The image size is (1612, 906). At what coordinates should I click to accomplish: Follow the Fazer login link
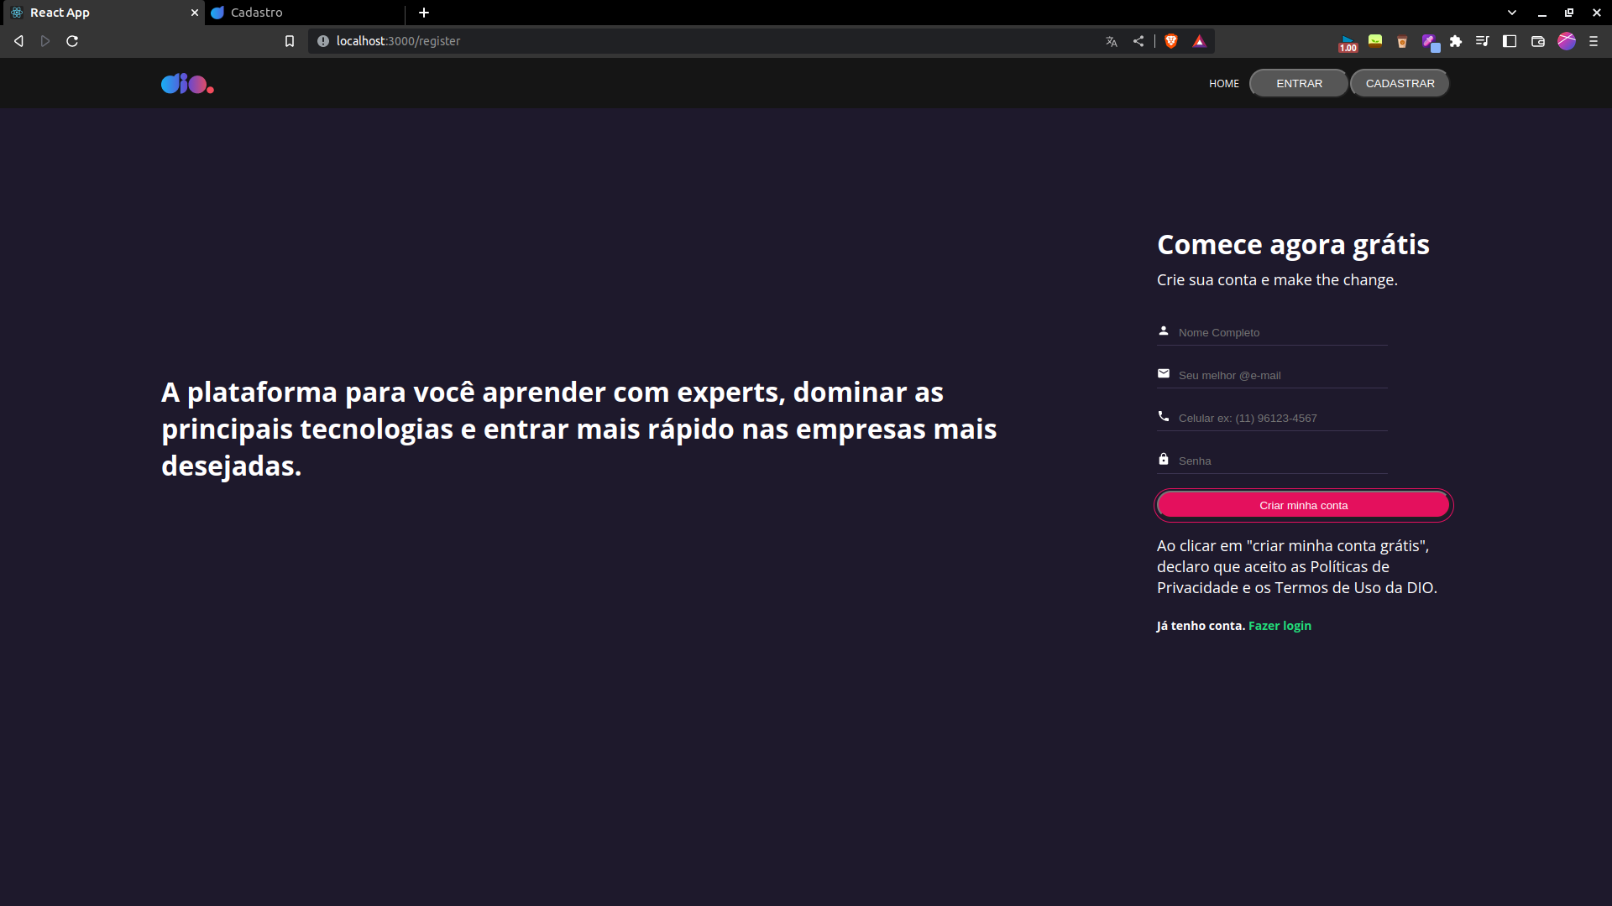[1280, 625]
